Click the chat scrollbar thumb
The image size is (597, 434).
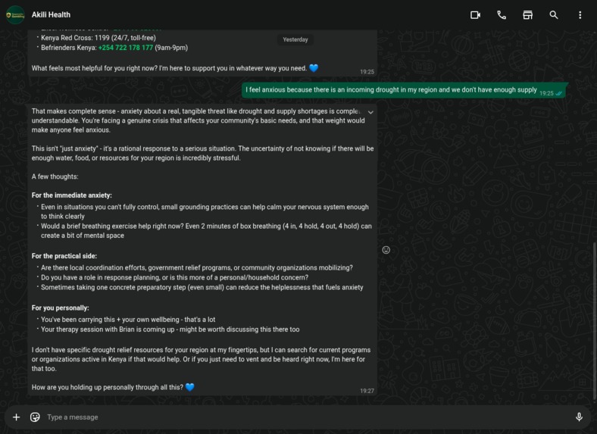tap(594, 322)
